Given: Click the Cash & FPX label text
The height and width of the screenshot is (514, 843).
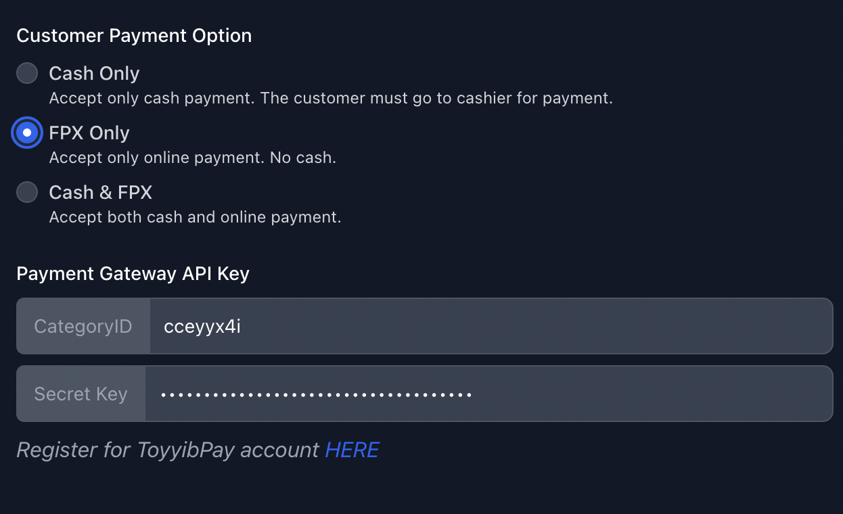Looking at the screenshot, I should point(100,192).
